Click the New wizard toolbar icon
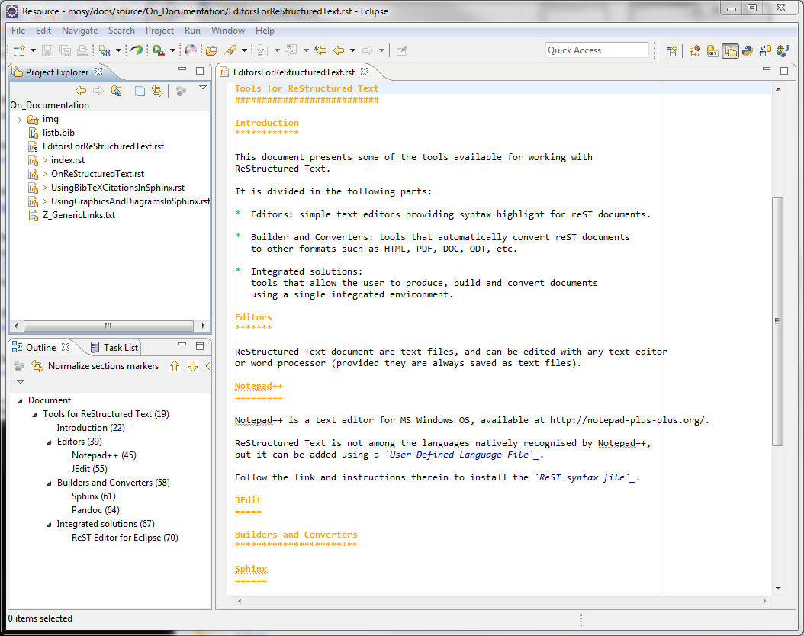Screen dimensions: 804x636 [x=20, y=50]
